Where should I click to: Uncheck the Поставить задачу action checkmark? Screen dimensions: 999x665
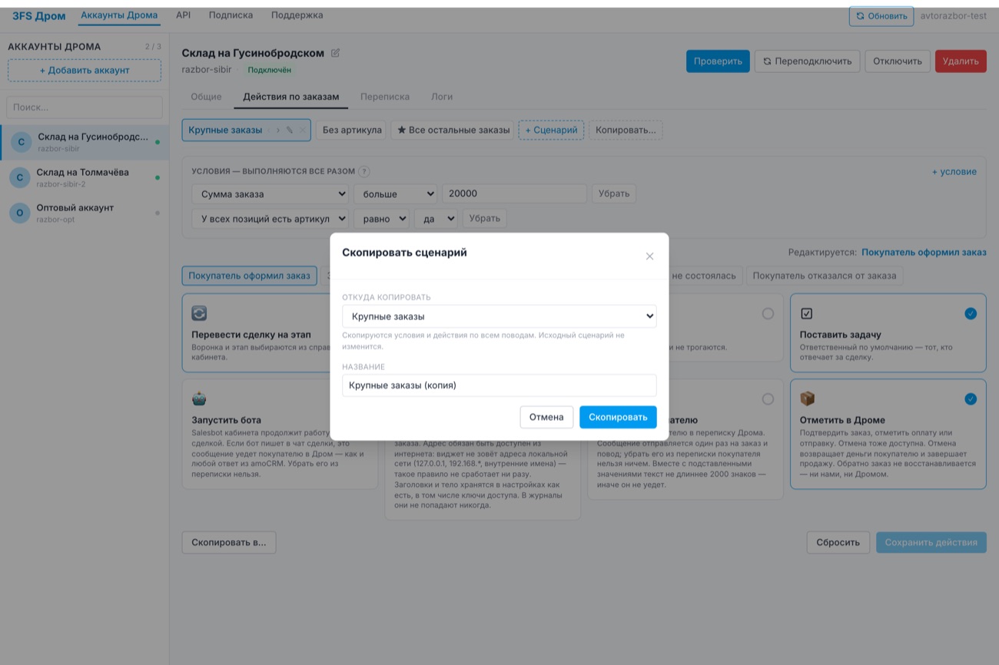(971, 313)
